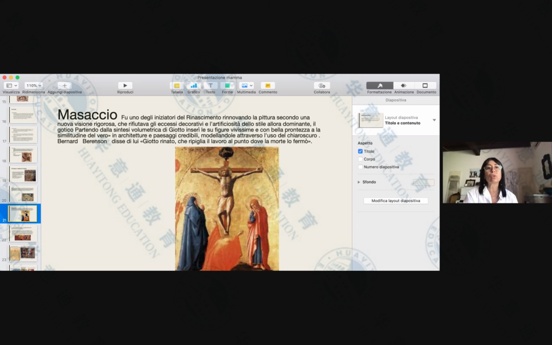
Task: Click the Collabora collaboration icon
Action: [x=322, y=85]
